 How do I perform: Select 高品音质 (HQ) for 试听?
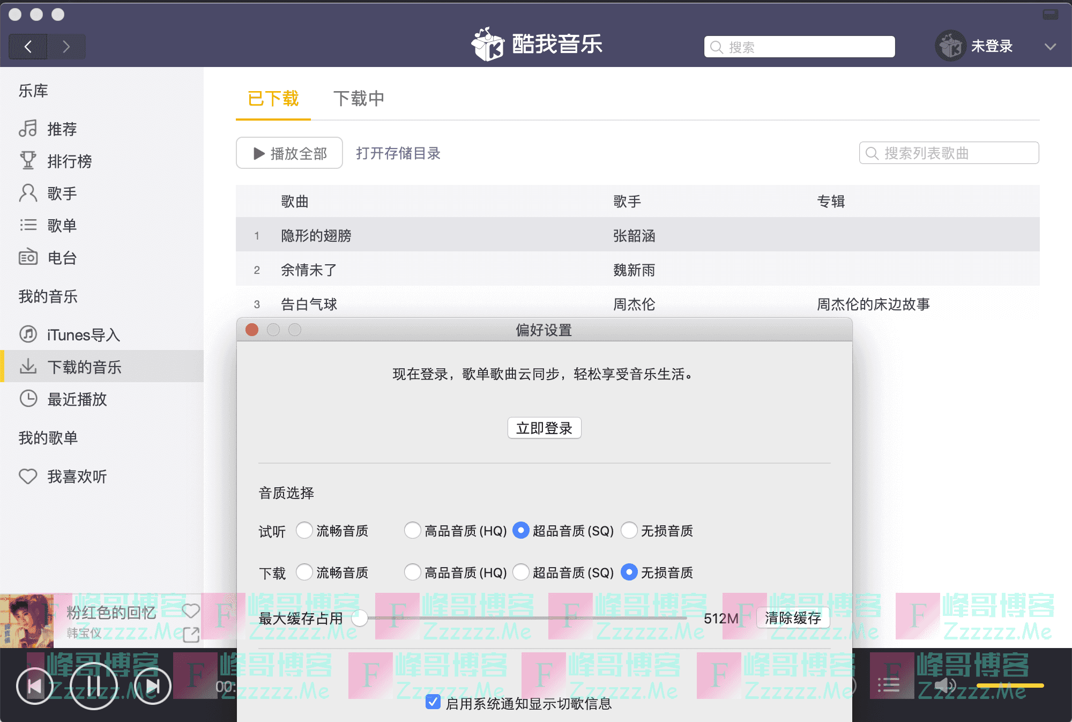(x=413, y=531)
